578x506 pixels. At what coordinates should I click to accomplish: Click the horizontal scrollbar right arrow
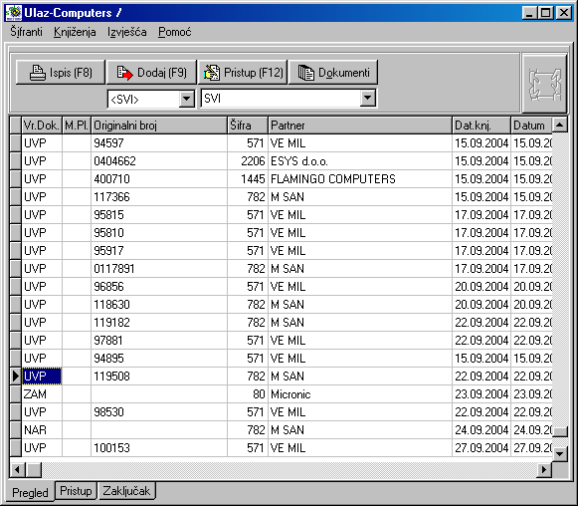pos(544,470)
